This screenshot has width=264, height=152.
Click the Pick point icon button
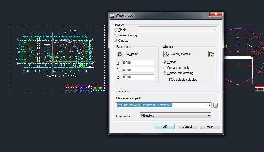(x=120, y=54)
